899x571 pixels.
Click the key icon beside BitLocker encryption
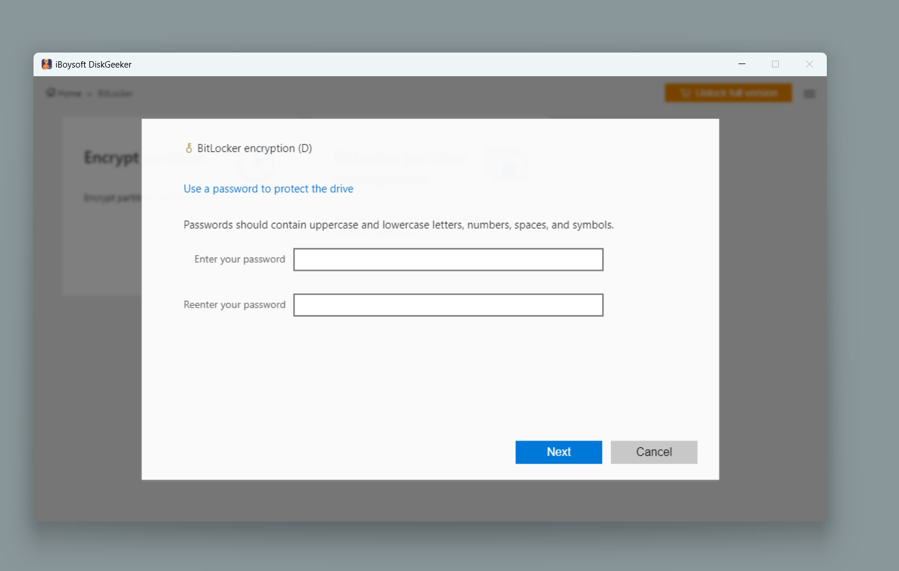189,148
